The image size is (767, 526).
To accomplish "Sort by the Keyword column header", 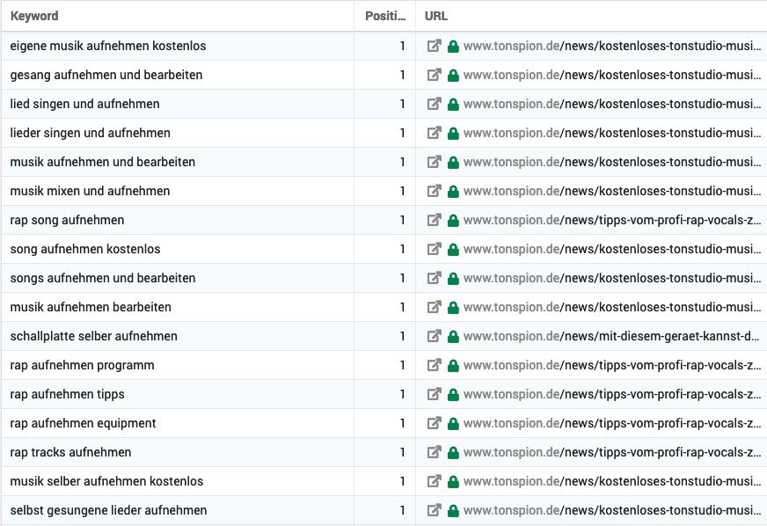I will (x=34, y=16).
